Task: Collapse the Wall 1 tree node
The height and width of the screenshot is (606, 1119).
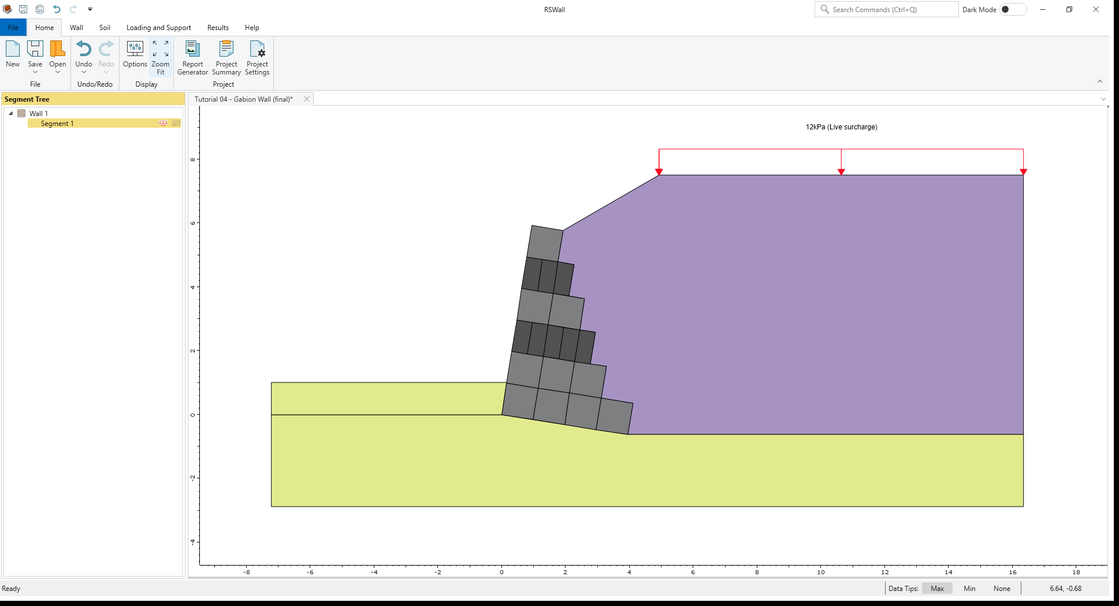Action: pyautogui.click(x=10, y=113)
